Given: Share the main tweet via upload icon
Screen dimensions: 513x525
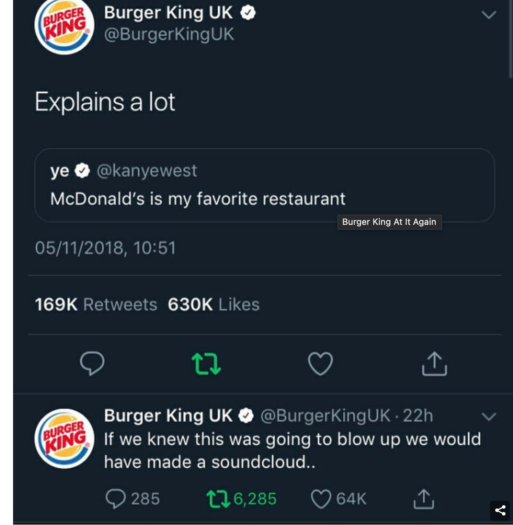Looking at the screenshot, I should click(434, 363).
